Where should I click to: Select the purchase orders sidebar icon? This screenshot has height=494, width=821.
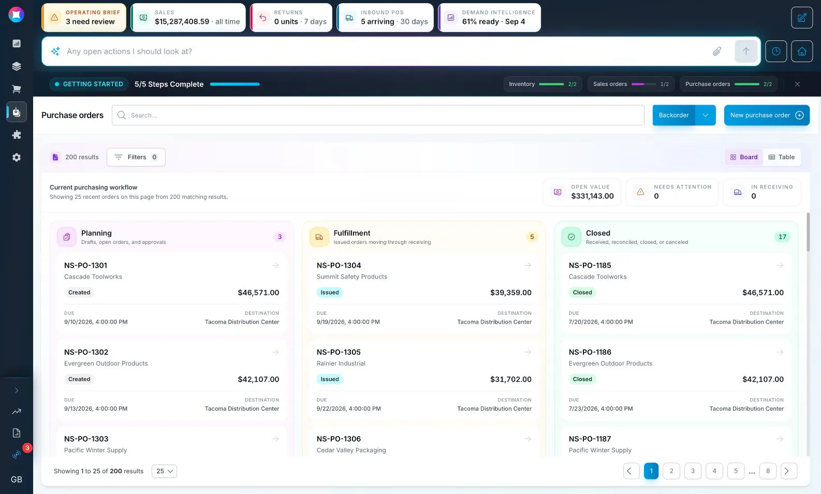point(17,112)
